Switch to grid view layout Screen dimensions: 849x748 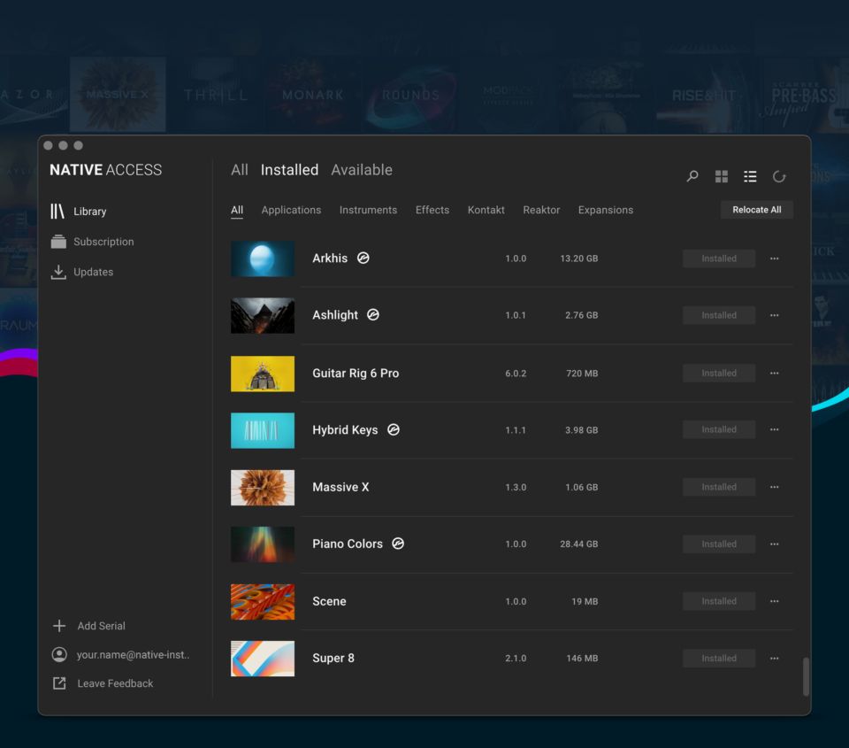[x=722, y=176]
